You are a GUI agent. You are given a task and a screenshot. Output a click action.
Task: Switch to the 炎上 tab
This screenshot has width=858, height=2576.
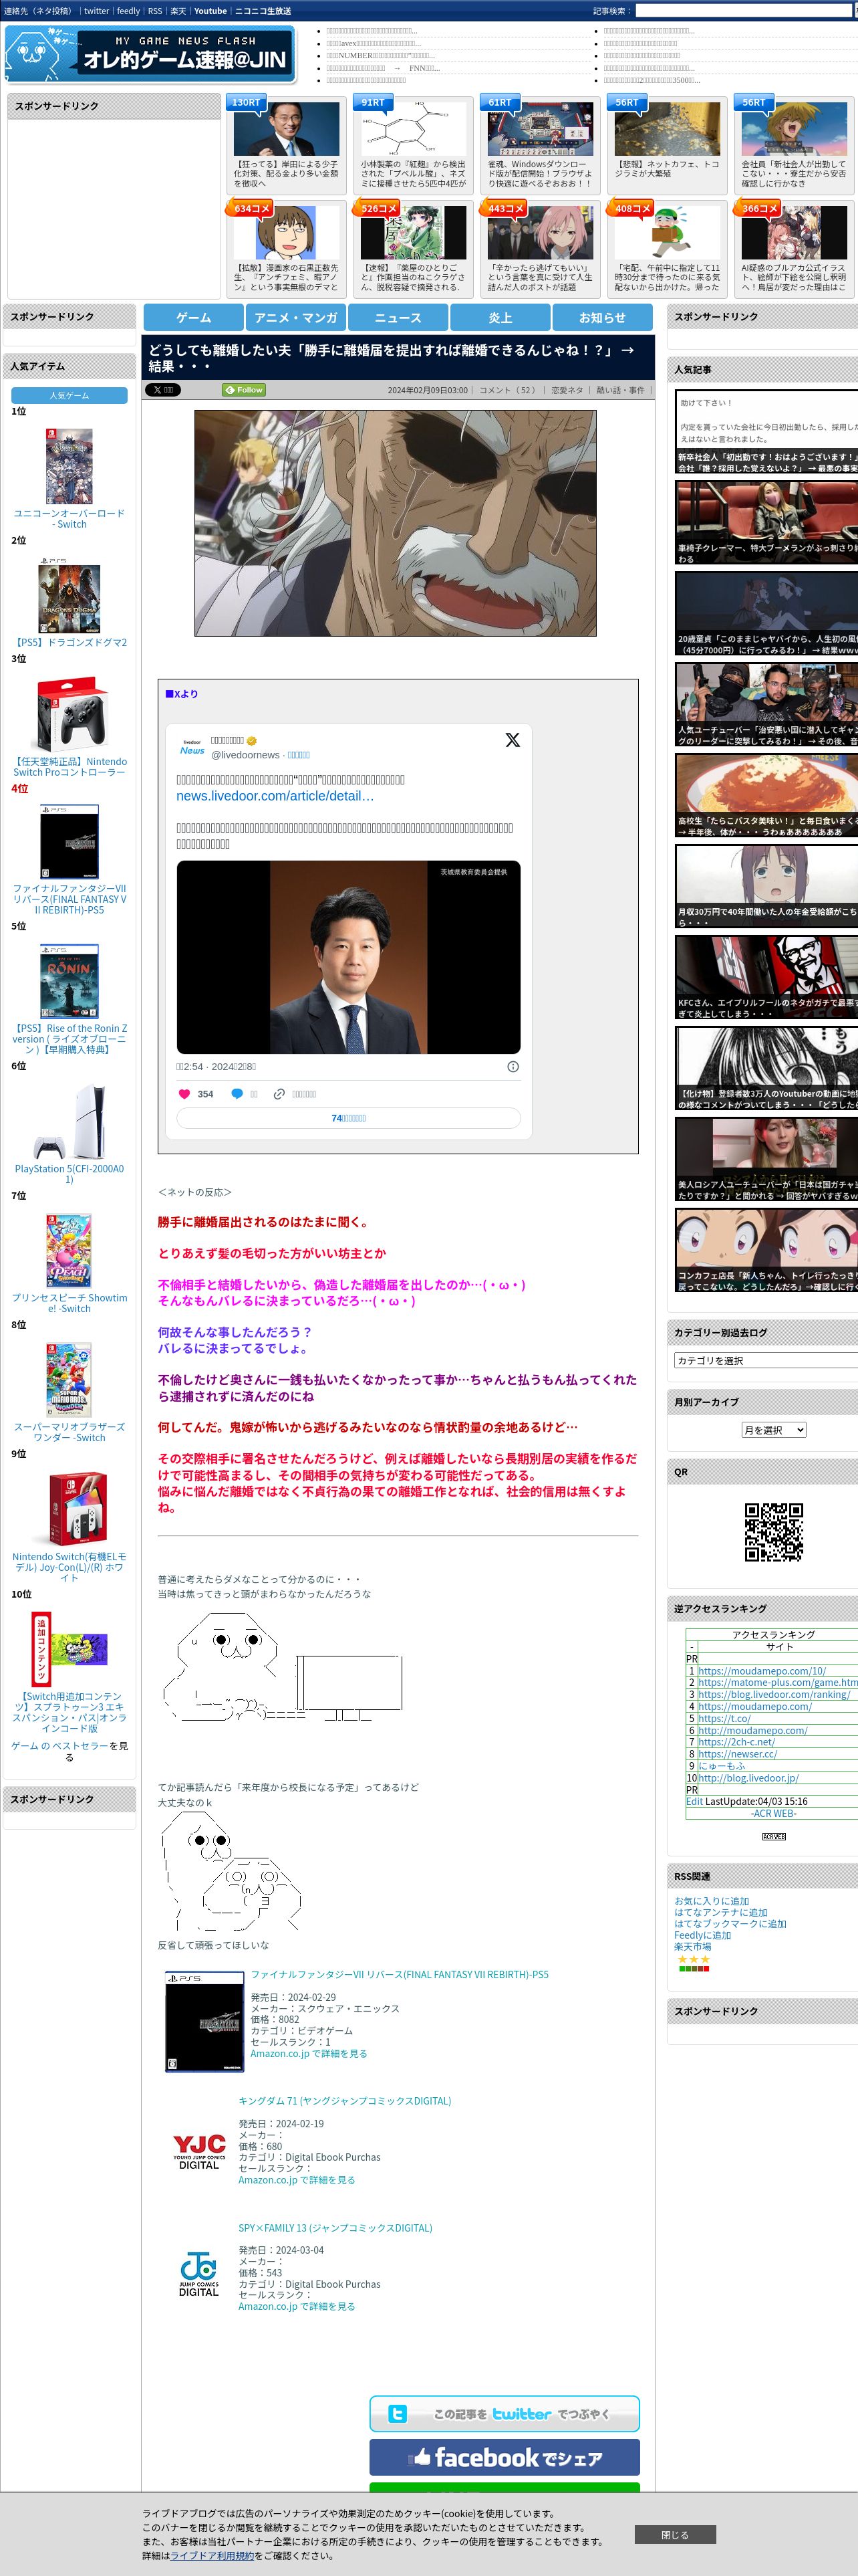coord(500,317)
